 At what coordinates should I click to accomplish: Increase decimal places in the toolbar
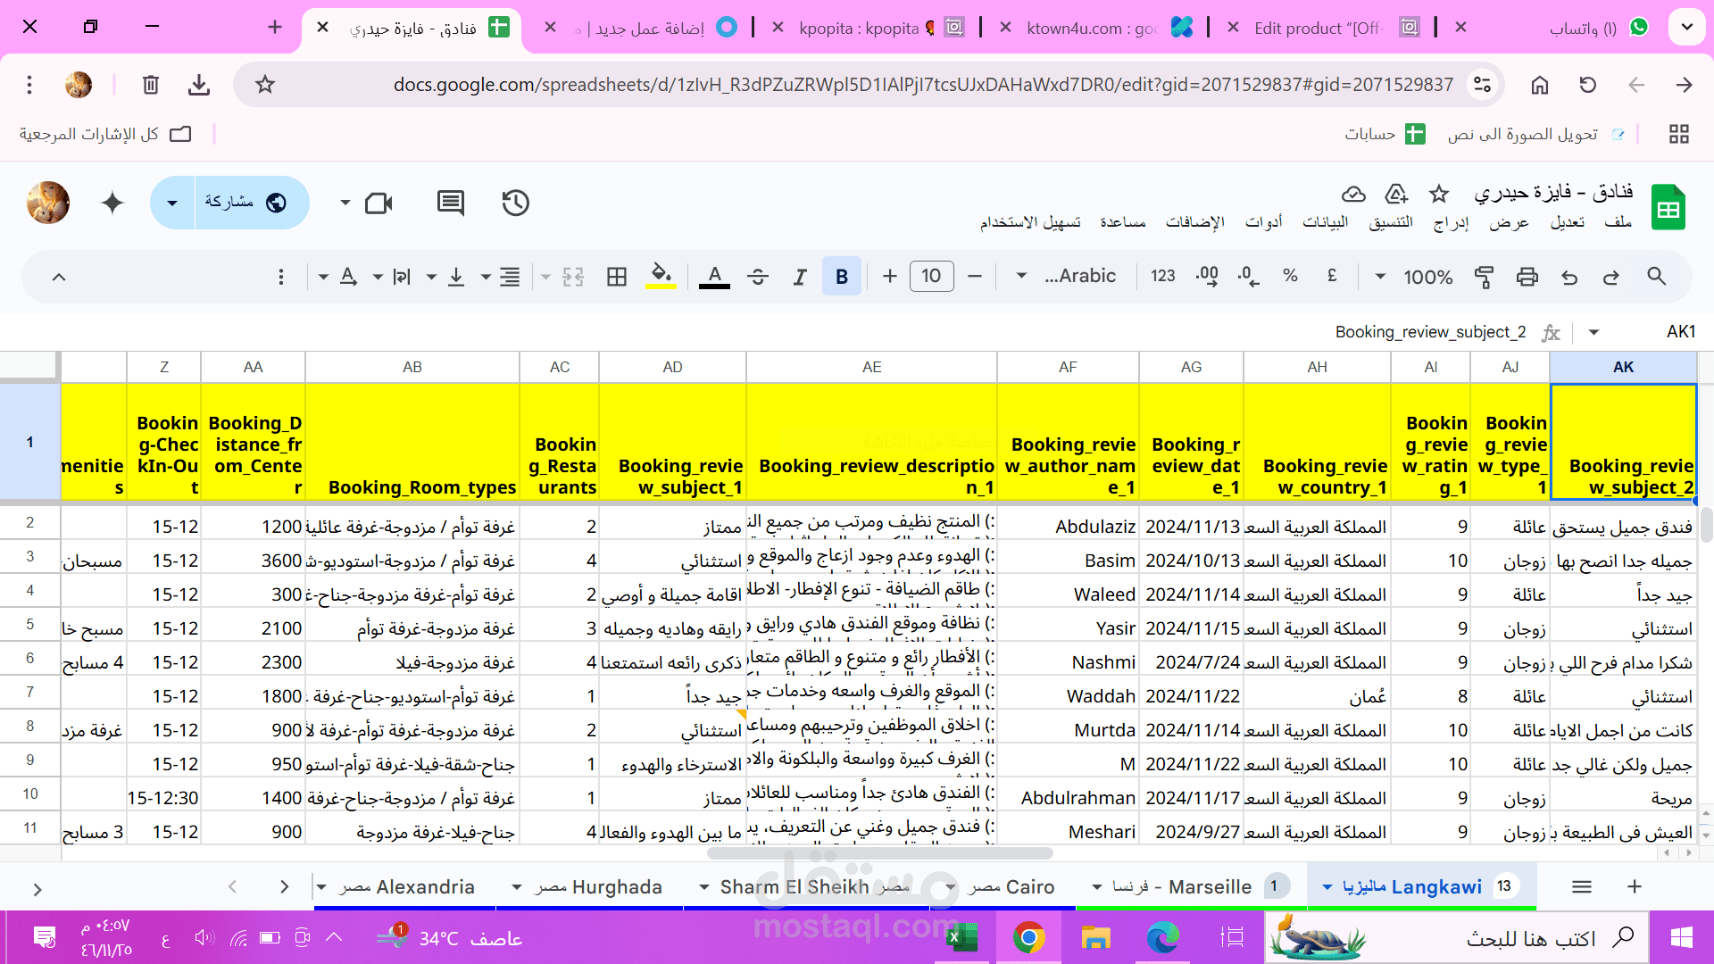click(1207, 276)
